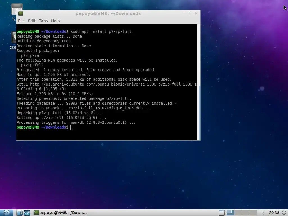Click the 'Need to get 1,295 kB' line
This screenshot has width=288, height=216.
(54, 75)
